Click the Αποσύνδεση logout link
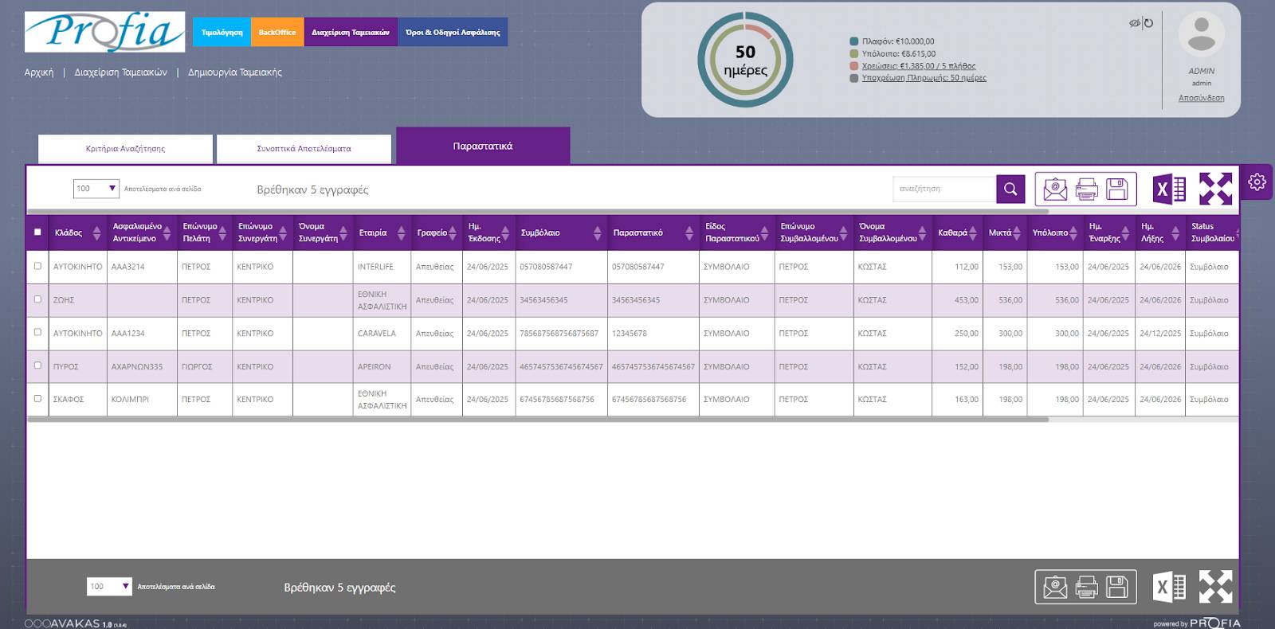1275x629 pixels. coord(1201,98)
